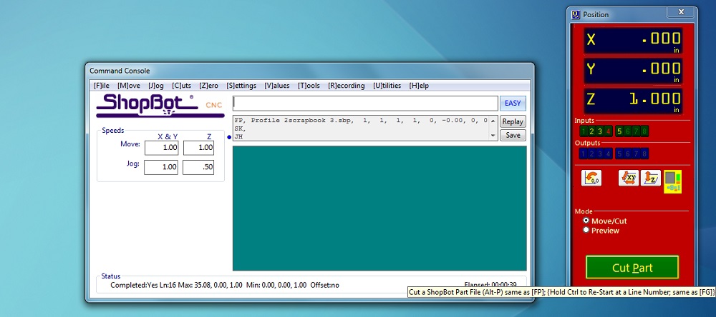Click the ShopBot CNC logo
Image resolution: width=716 pixels, height=317 pixels.
click(160, 105)
